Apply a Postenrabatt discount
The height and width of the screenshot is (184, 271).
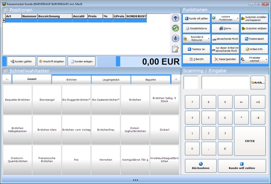coord(253,38)
